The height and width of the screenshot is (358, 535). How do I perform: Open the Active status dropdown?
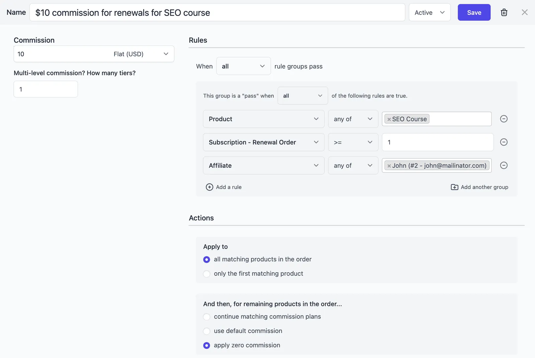coord(429,12)
